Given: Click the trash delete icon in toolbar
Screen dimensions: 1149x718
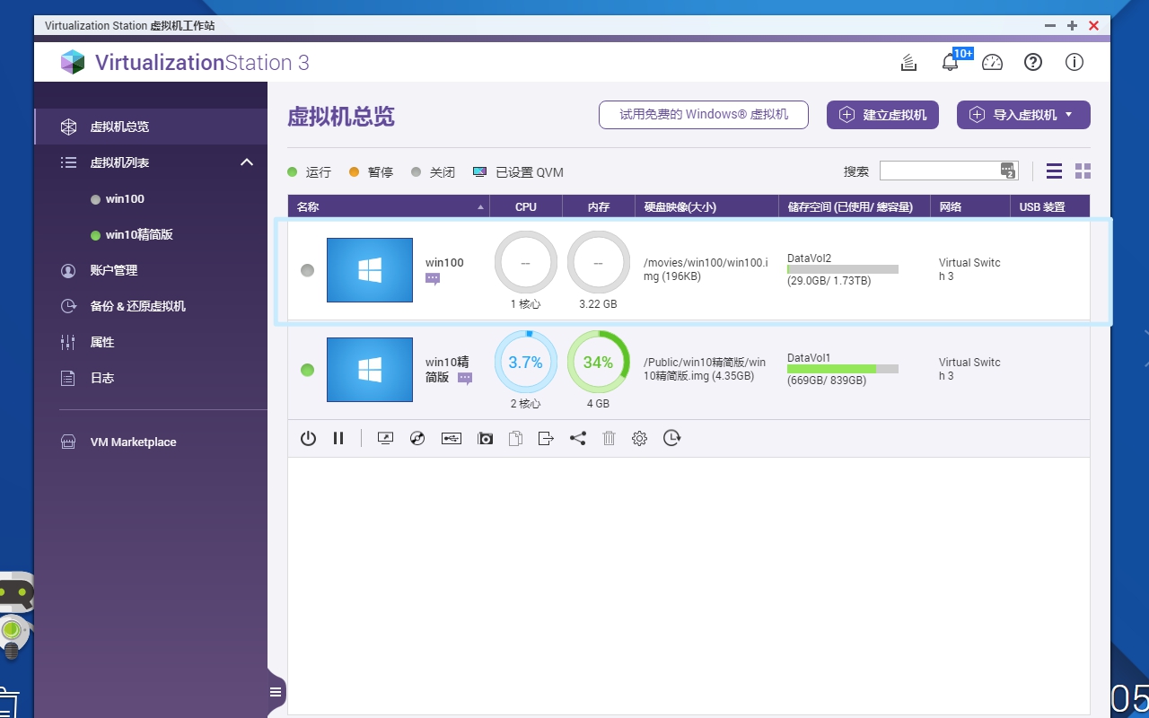Looking at the screenshot, I should 609,438.
